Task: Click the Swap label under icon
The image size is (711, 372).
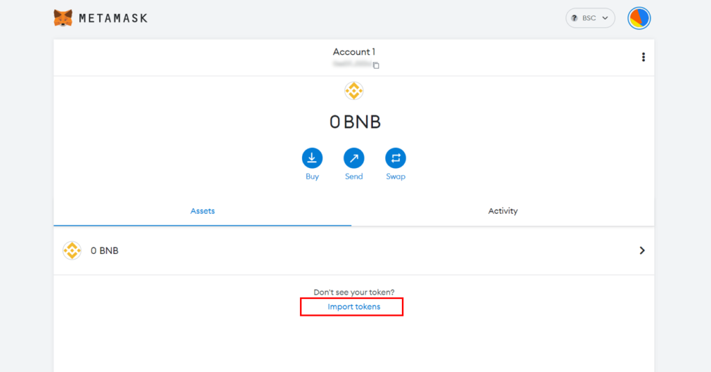Action: [395, 177]
